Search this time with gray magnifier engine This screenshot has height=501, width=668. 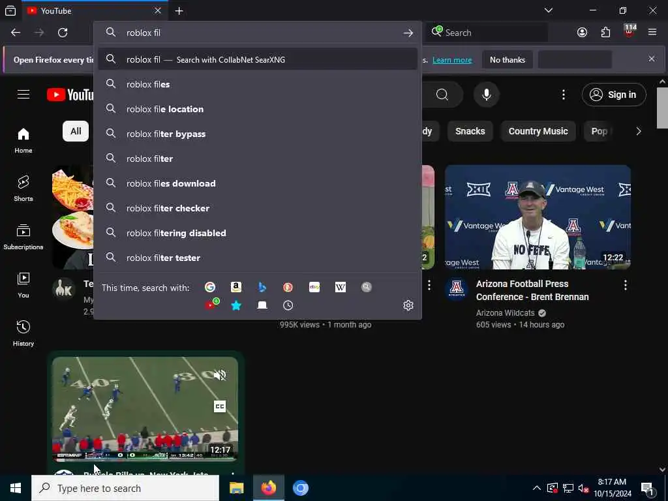[367, 287]
